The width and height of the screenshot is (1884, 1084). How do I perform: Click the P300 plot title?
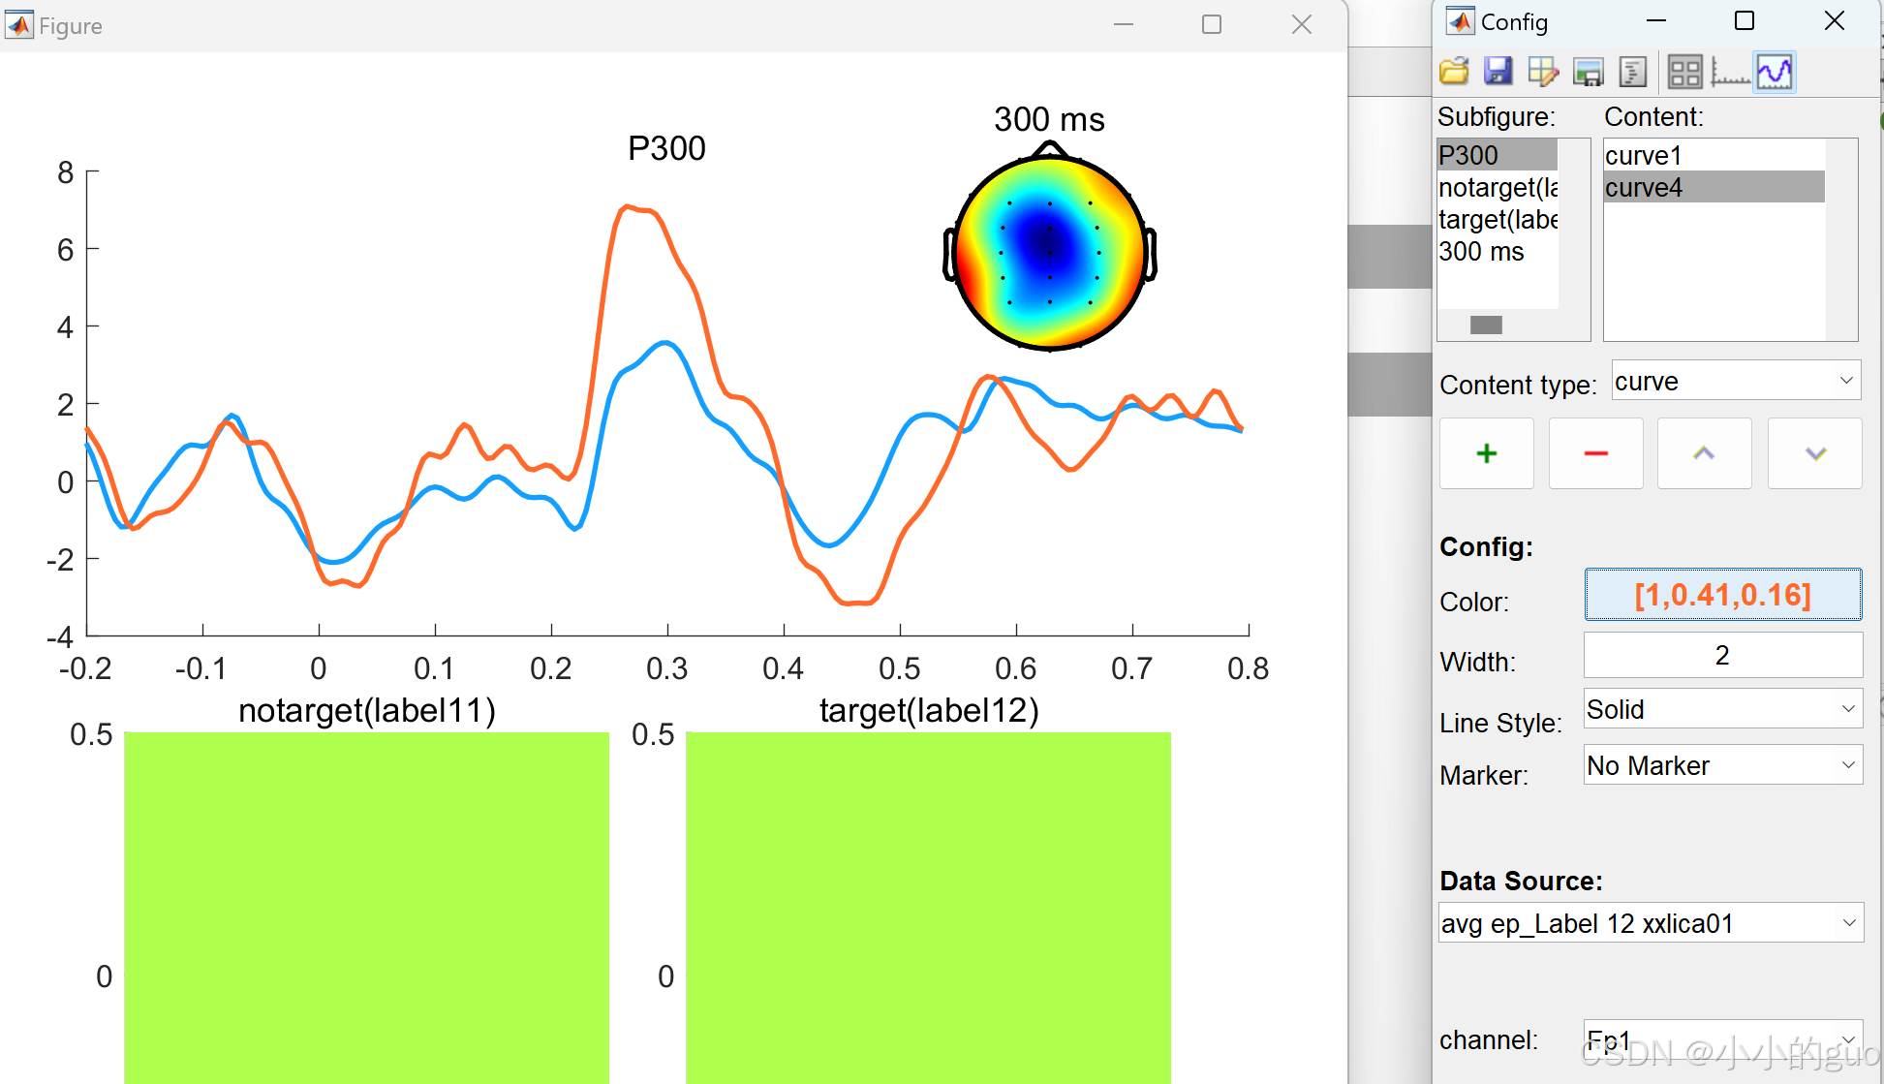tap(666, 148)
